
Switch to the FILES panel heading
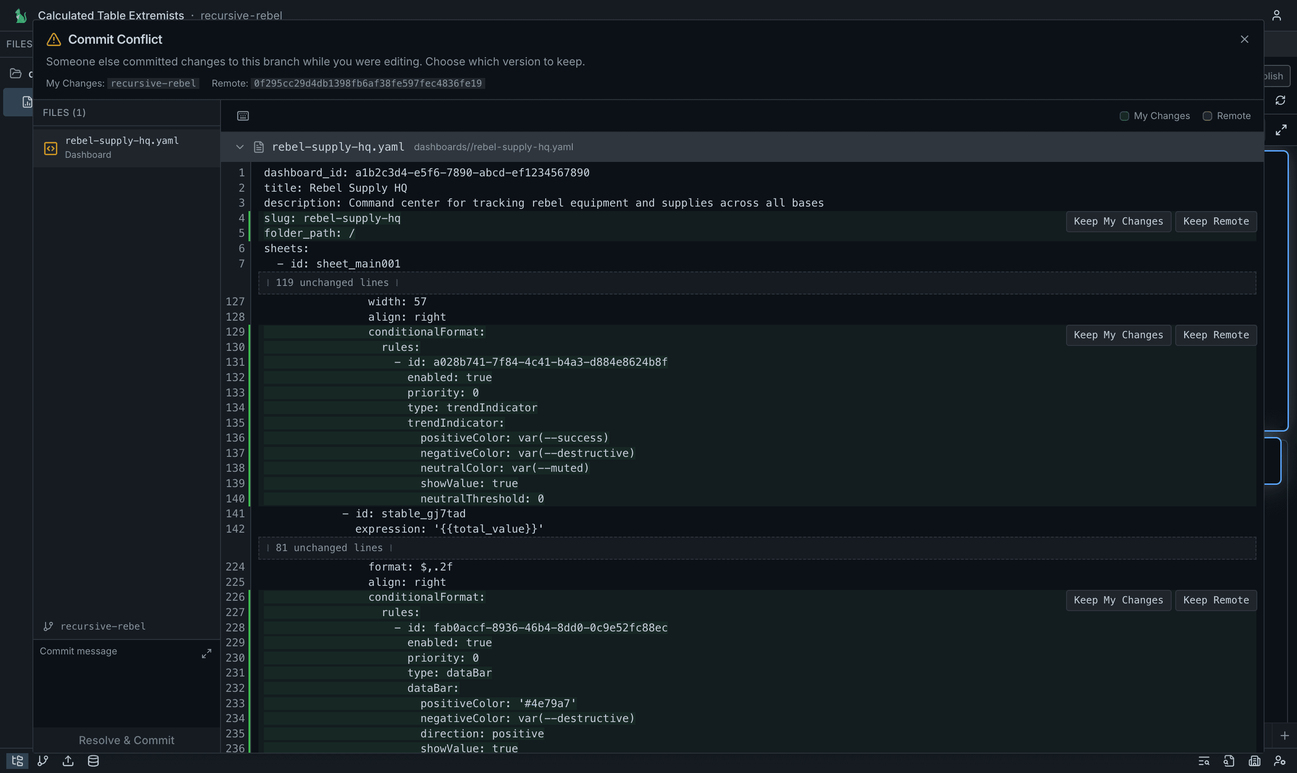[x=64, y=112]
